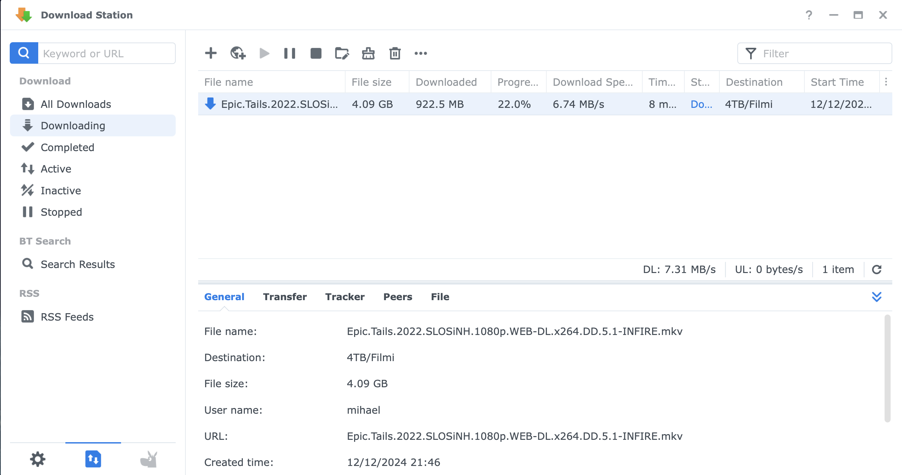The width and height of the screenshot is (902, 475).
Task: Click the globe icon to add download via URL
Action: [238, 53]
